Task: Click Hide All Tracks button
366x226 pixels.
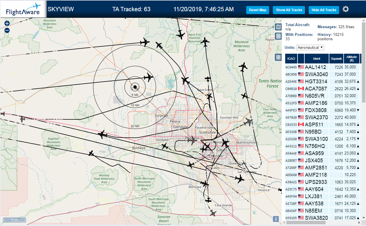Action: pos(324,10)
